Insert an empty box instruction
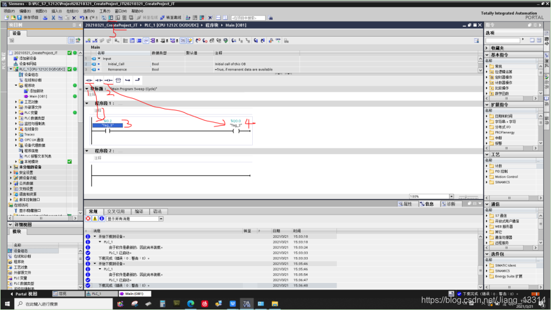551x310 pixels. pyautogui.click(x=118, y=81)
